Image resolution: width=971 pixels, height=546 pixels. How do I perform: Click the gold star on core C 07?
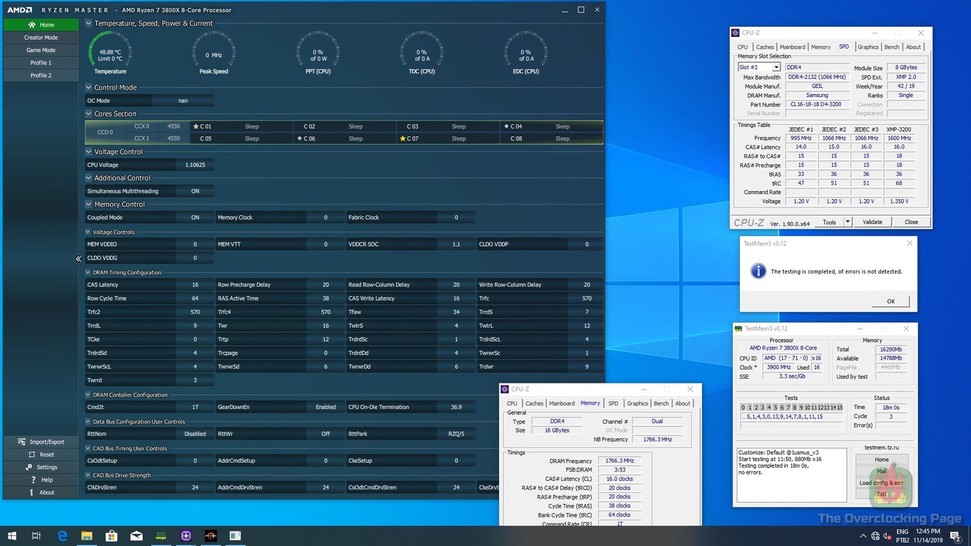(x=402, y=138)
